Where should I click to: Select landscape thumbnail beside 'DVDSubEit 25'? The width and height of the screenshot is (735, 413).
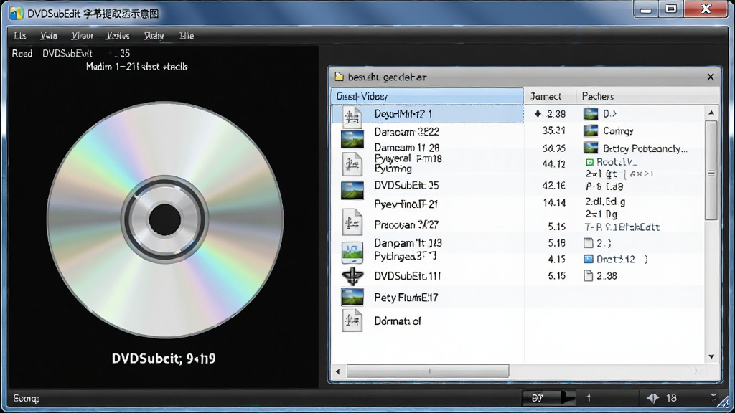[352, 190]
